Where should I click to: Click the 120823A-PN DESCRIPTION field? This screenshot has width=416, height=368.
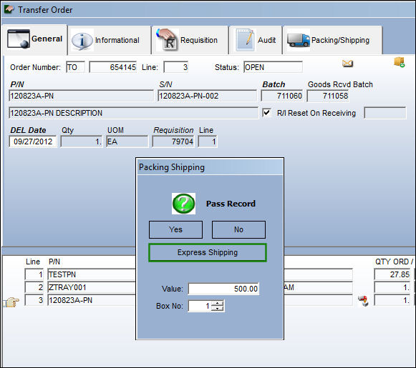click(133, 113)
